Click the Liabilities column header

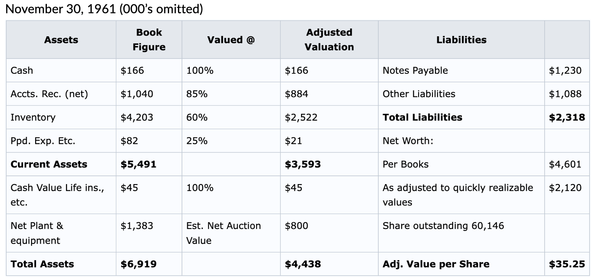tap(461, 40)
